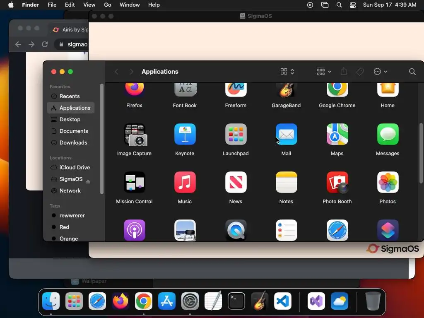Viewport: 424px width, 318px height.
Task: Select the Music app icon
Action: pos(185,182)
